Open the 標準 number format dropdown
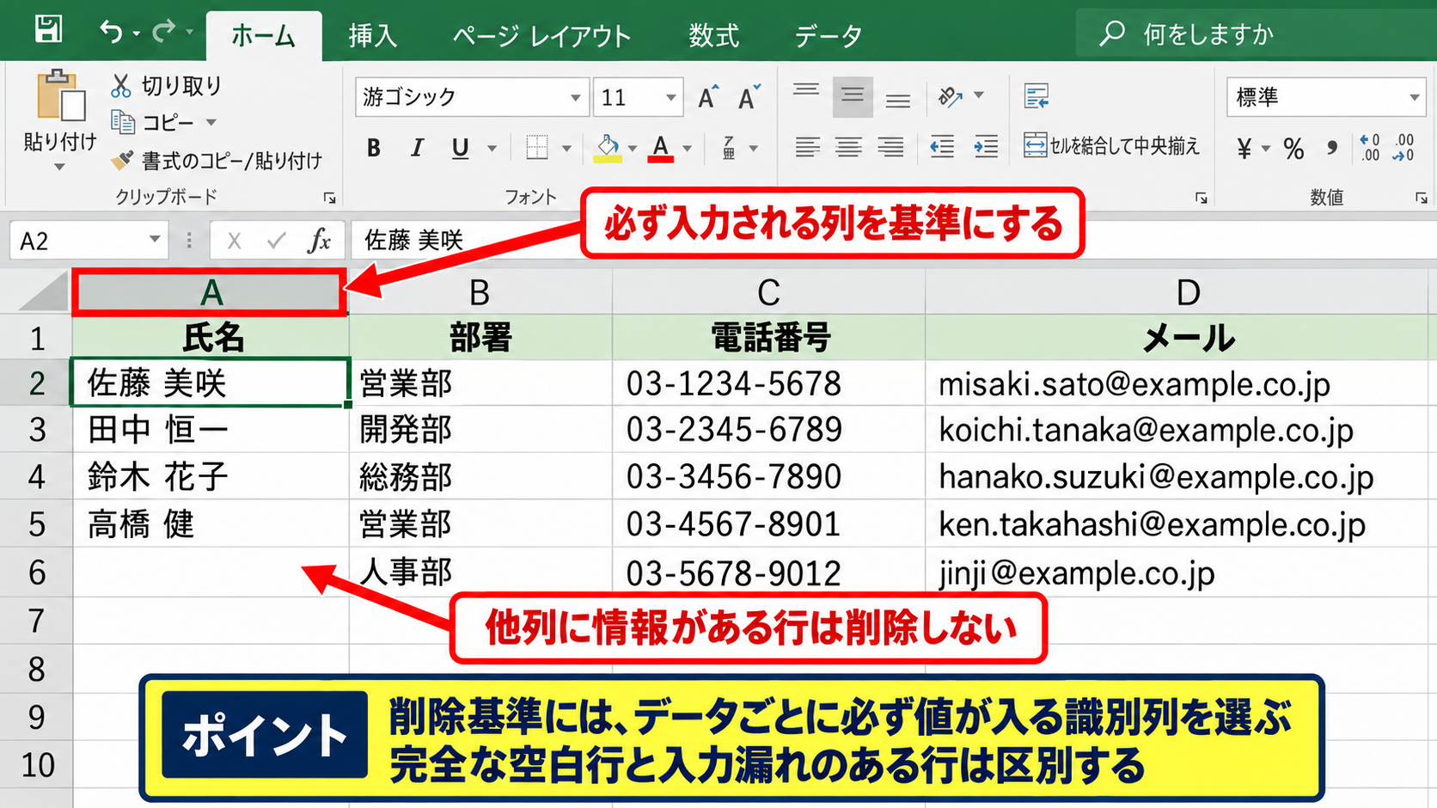 (1414, 98)
